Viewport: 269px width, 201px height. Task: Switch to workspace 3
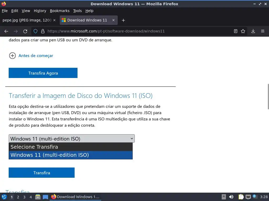pos(24,197)
